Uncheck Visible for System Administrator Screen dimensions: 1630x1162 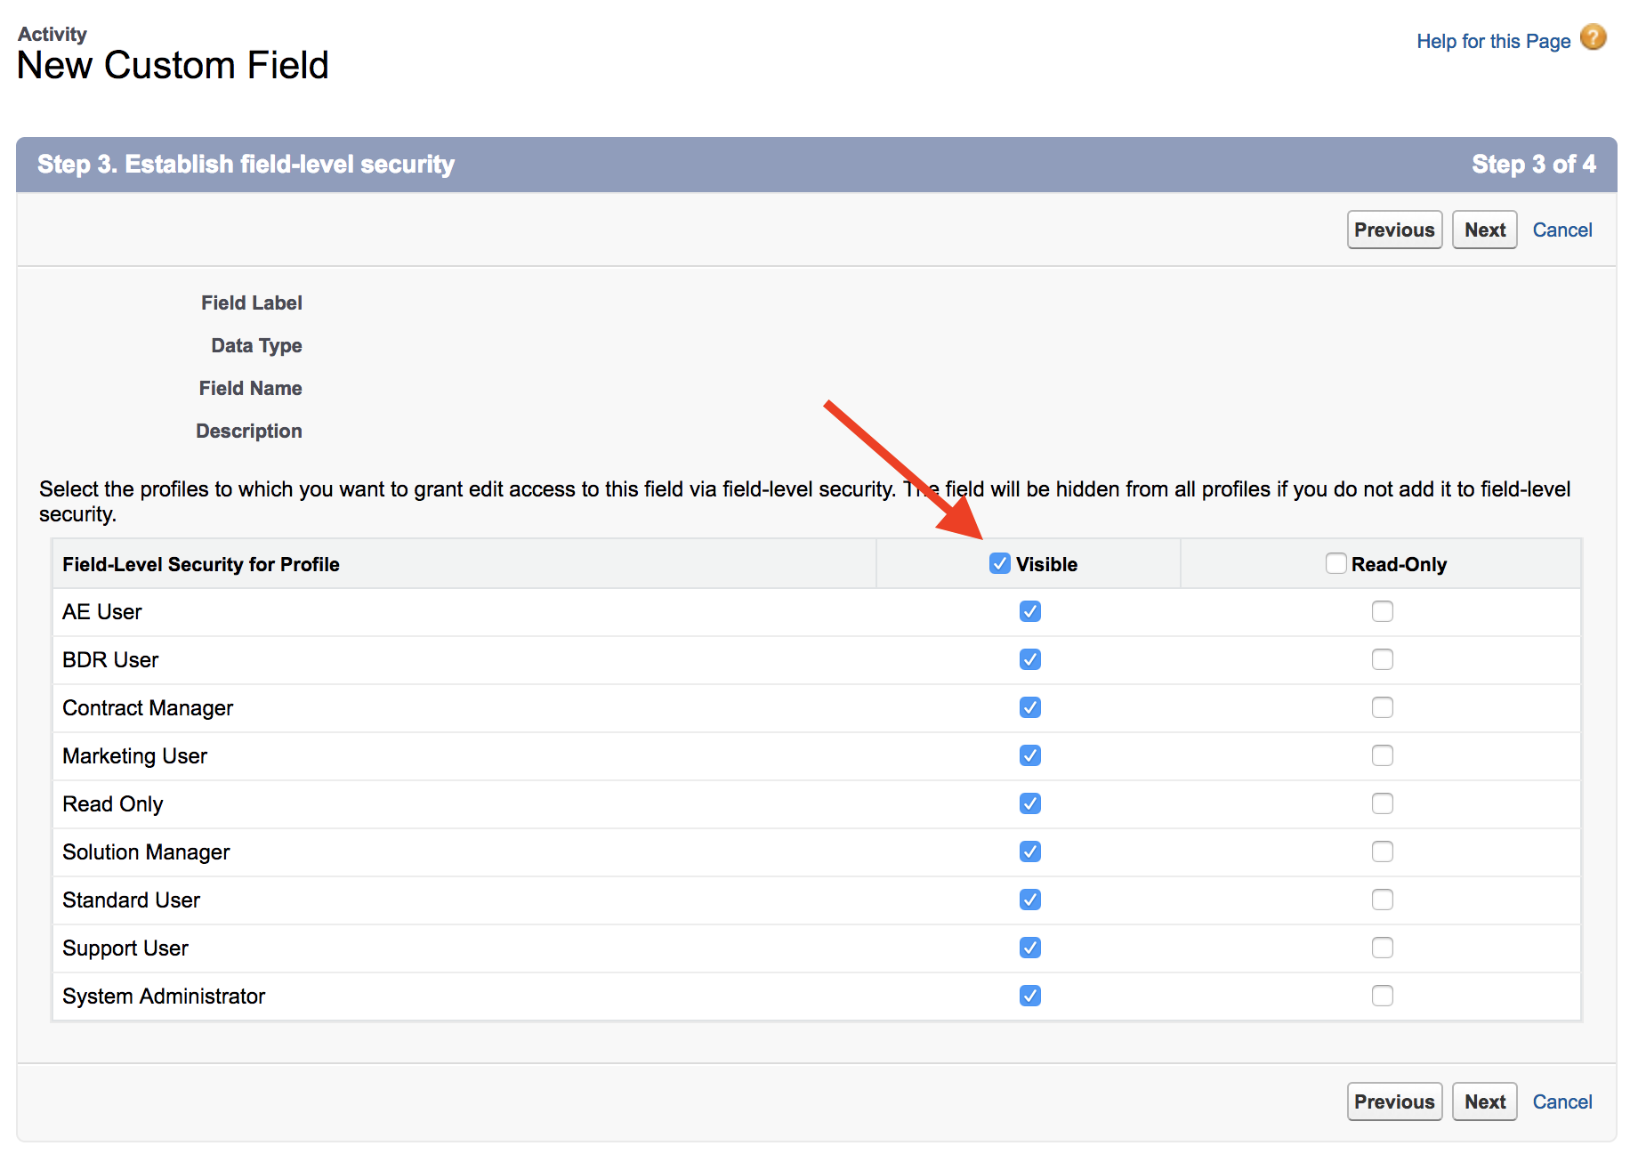[1030, 996]
